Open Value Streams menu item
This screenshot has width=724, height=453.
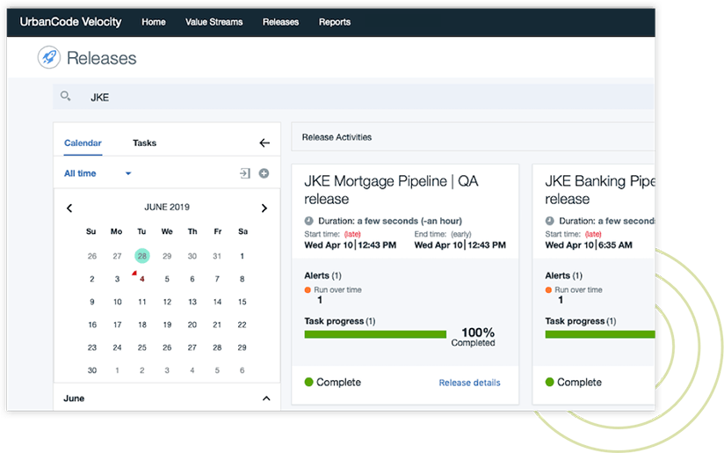point(214,22)
